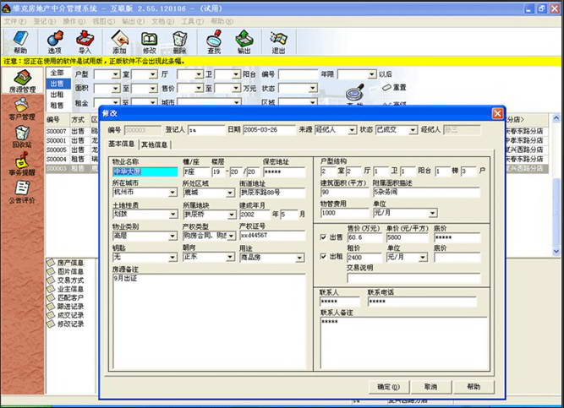Click the 帮助 button in dialog
The width and height of the screenshot is (564, 408).
coord(474,387)
